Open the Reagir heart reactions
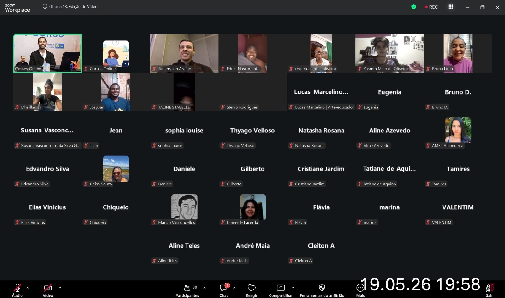Image resolution: width=505 pixels, height=298 pixels. 252,288
